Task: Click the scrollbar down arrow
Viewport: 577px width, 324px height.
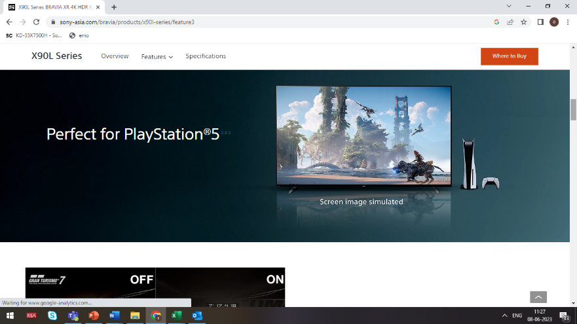Action: 573,304
